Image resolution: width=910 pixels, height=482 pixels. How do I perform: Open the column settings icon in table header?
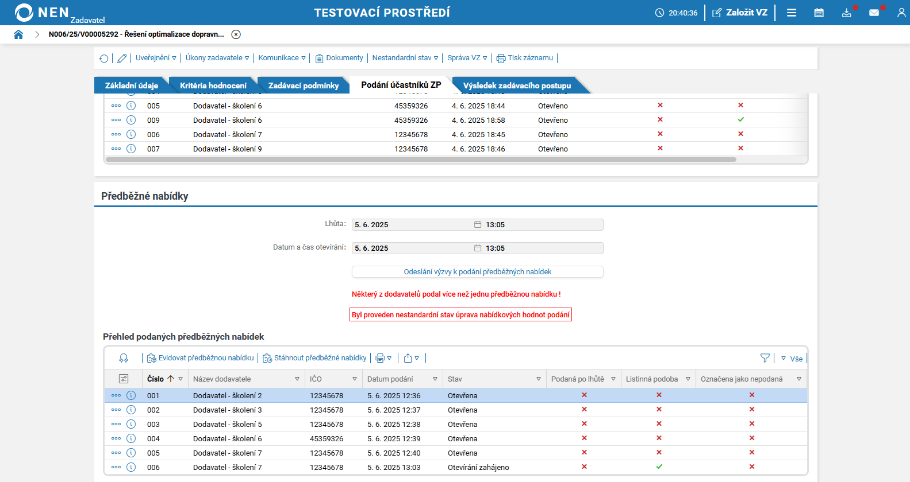[x=124, y=379]
